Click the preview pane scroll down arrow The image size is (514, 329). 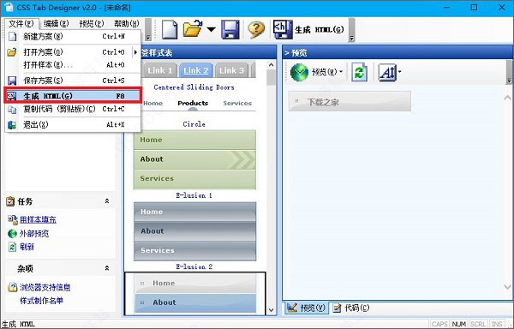pos(507,287)
